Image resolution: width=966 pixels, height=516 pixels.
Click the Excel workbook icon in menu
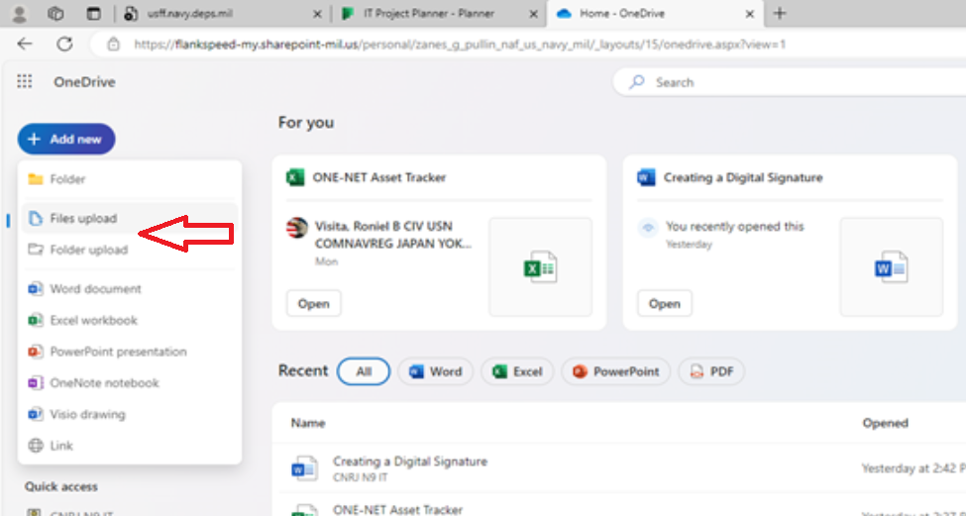click(36, 320)
